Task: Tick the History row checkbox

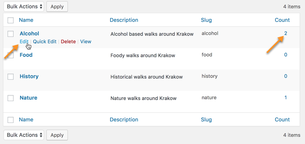Action: click(x=11, y=77)
